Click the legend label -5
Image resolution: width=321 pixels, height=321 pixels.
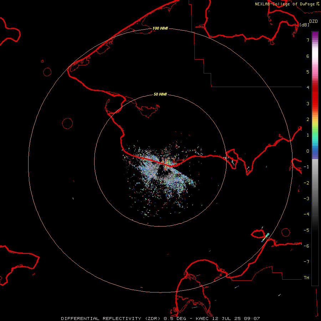coord(306,230)
